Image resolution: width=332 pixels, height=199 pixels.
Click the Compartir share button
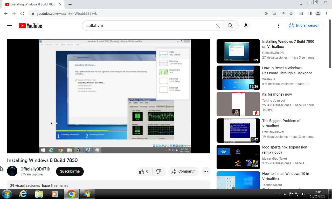pos(183,171)
